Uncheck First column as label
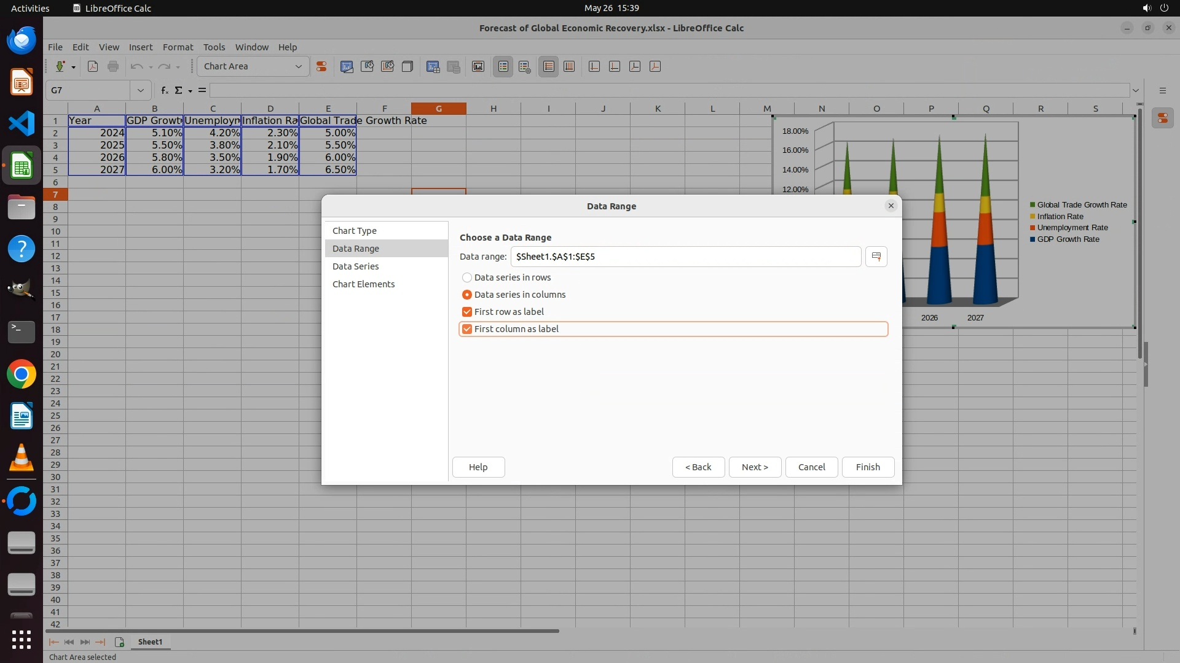The width and height of the screenshot is (1180, 663). [467, 329]
